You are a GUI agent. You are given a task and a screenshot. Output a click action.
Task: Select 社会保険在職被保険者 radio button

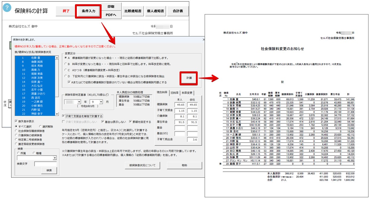pos(30,131)
